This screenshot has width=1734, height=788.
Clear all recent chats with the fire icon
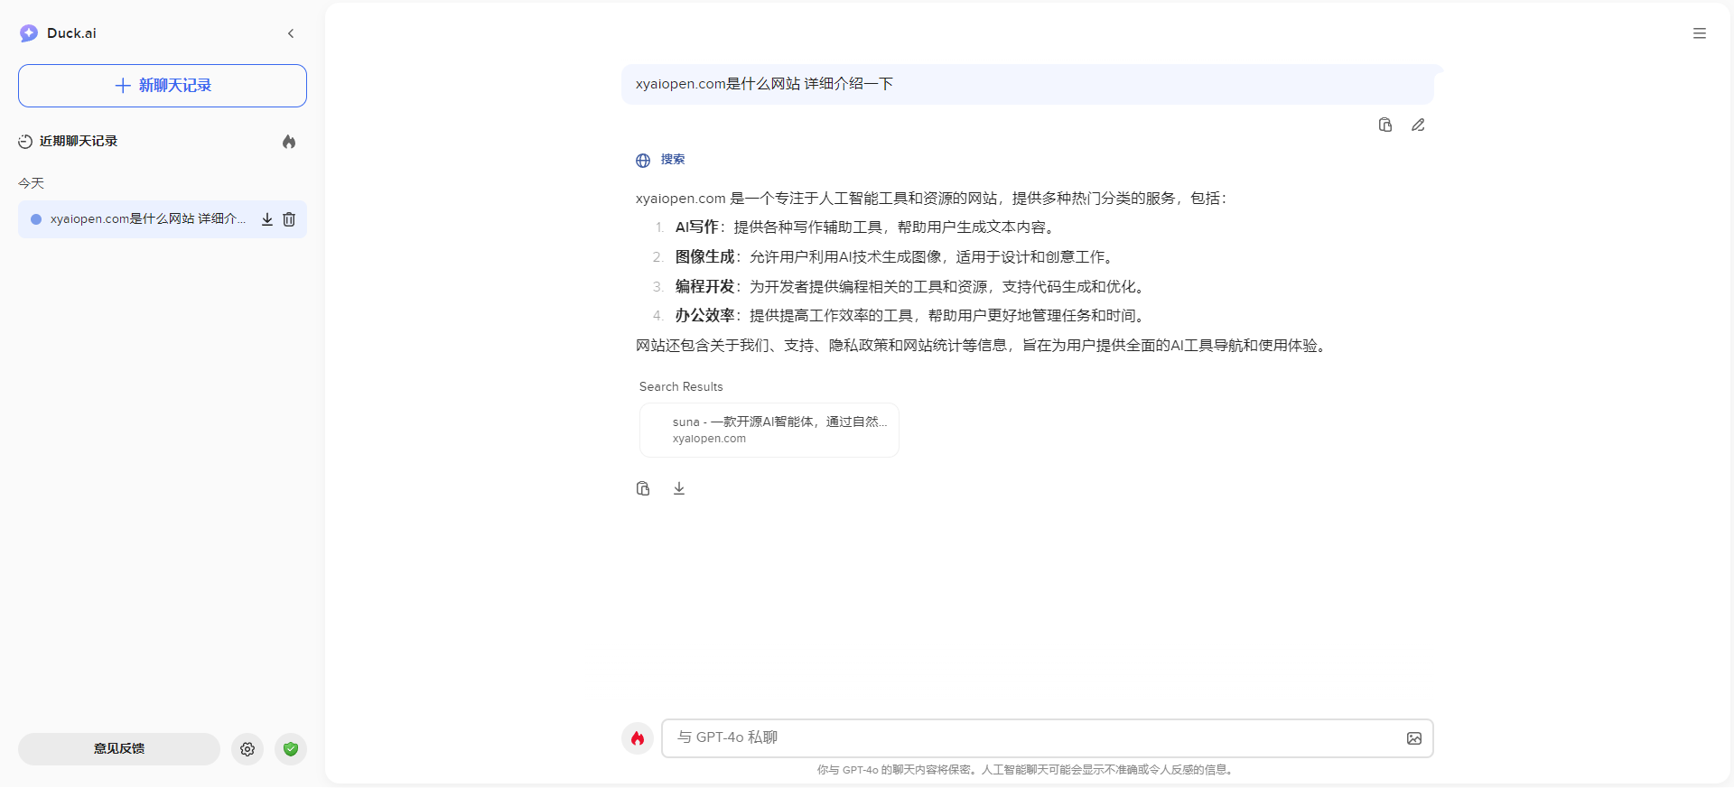(289, 142)
